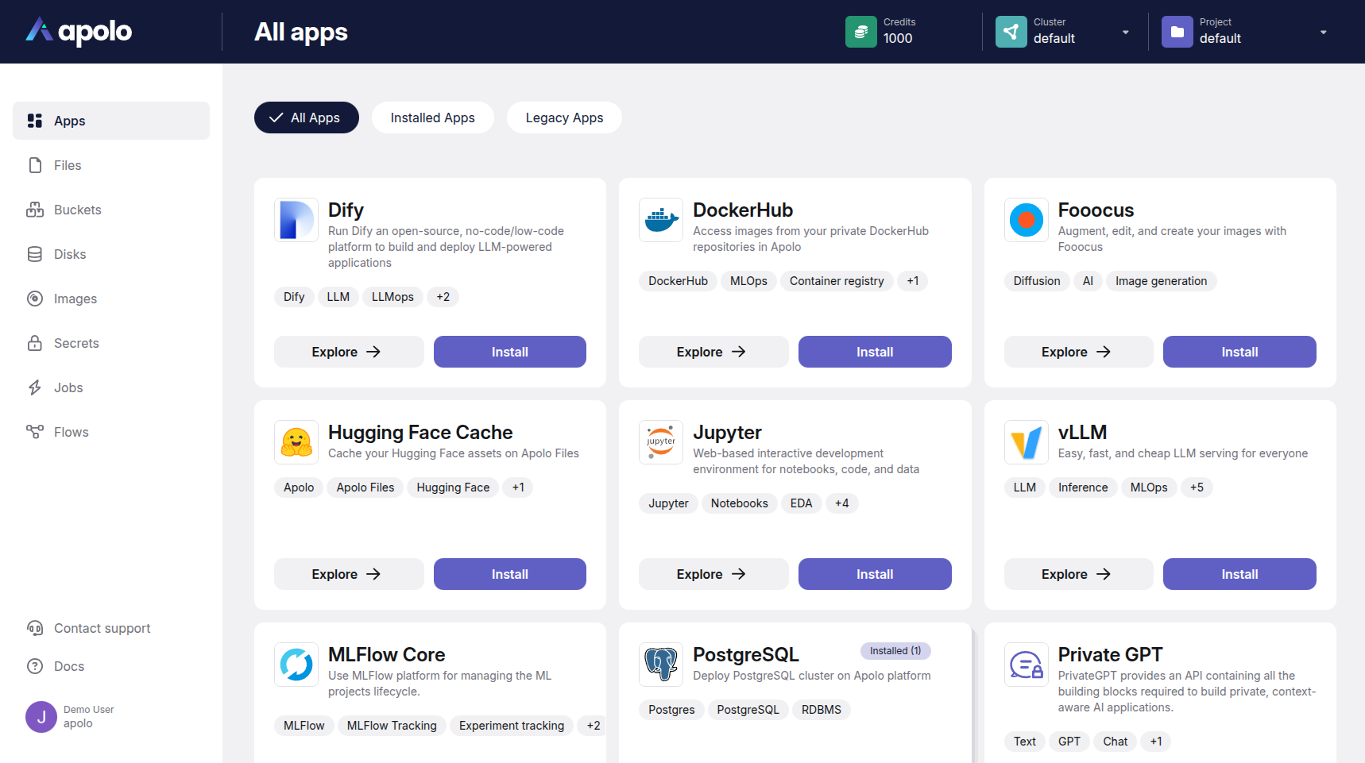Open Files in the sidebar menu
The height and width of the screenshot is (763, 1365).
pos(68,165)
